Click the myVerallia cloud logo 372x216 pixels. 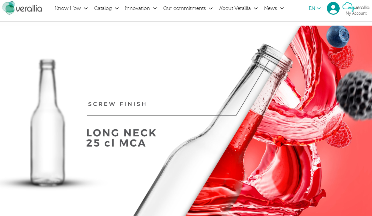pos(356,6)
